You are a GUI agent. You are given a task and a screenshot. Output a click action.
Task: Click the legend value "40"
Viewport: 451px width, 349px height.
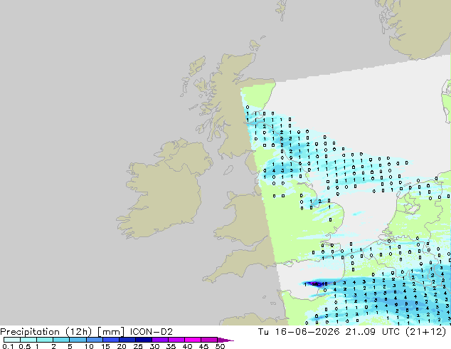click(187, 346)
